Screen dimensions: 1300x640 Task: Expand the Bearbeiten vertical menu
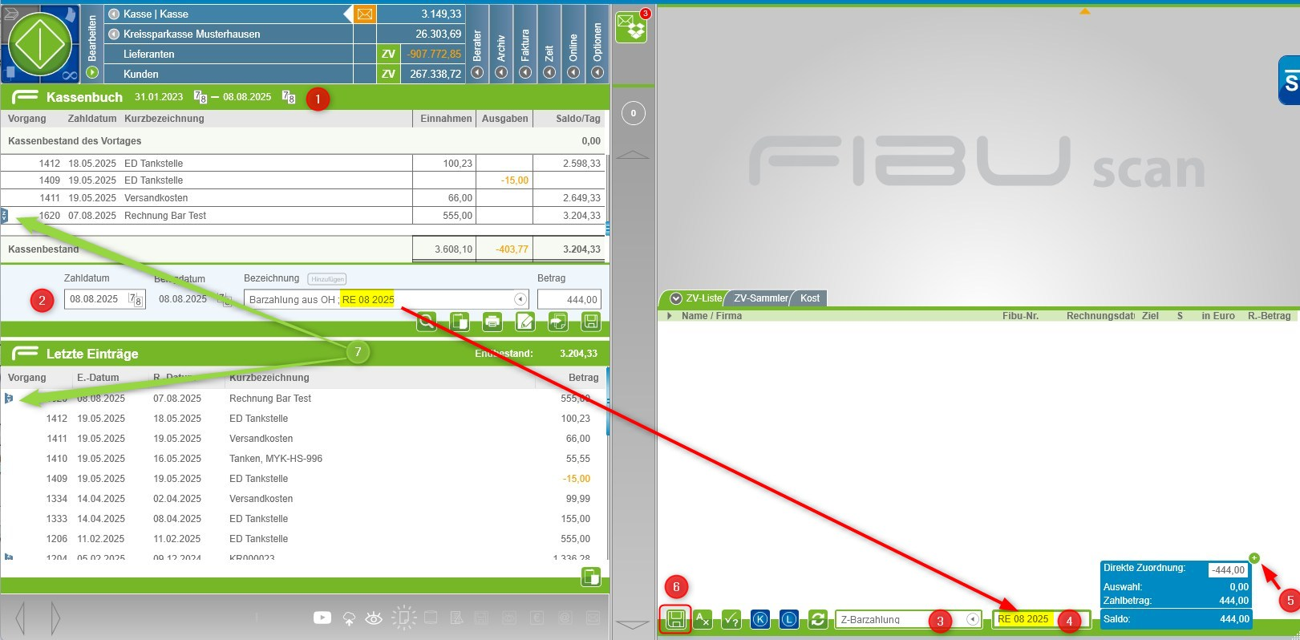click(x=92, y=44)
